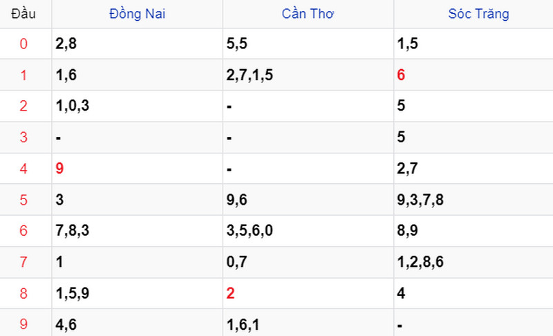The height and width of the screenshot is (336, 553).
Task: Click cell 3,5,6,0 under Cần Thơ
Action: tap(250, 231)
